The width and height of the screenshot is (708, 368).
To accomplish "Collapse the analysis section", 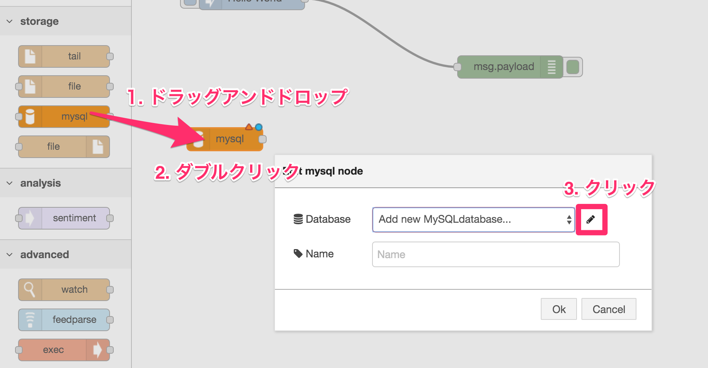I will 9,183.
